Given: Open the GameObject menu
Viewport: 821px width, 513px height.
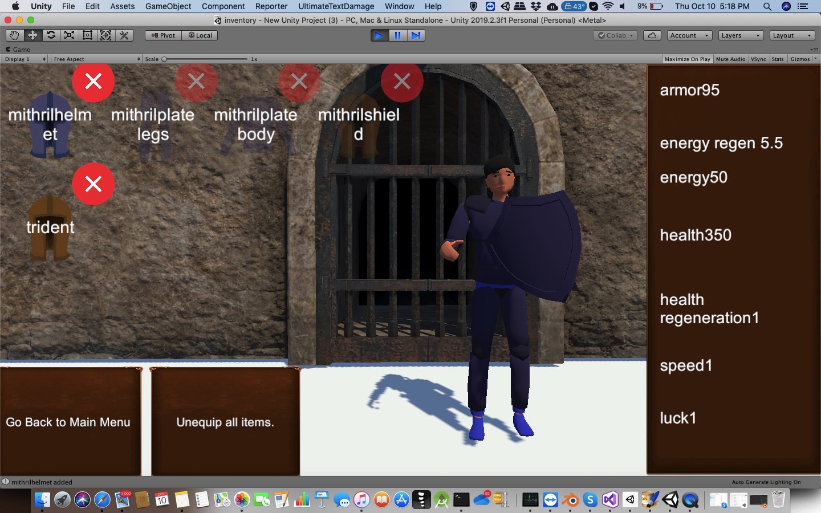Looking at the screenshot, I should 168,6.
